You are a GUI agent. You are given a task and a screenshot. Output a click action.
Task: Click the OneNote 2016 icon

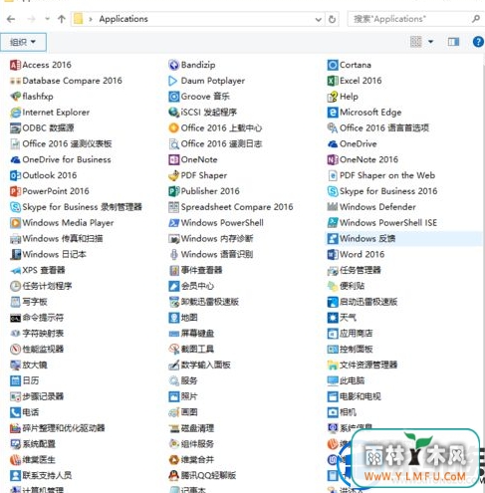click(x=333, y=159)
